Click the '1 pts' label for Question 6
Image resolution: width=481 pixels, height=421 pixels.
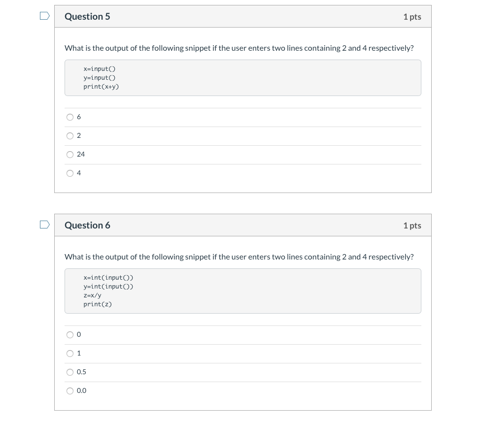coord(412,225)
